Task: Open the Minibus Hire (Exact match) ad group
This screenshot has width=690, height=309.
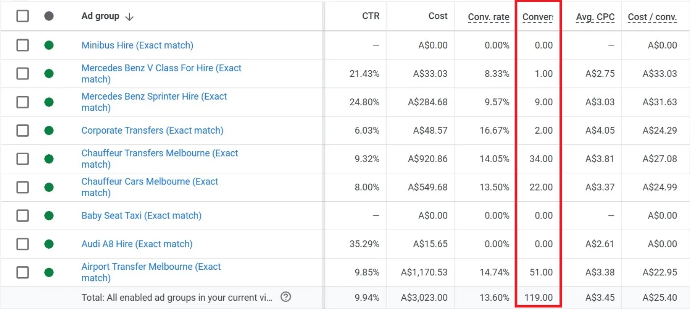Action: (x=137, y=45)
